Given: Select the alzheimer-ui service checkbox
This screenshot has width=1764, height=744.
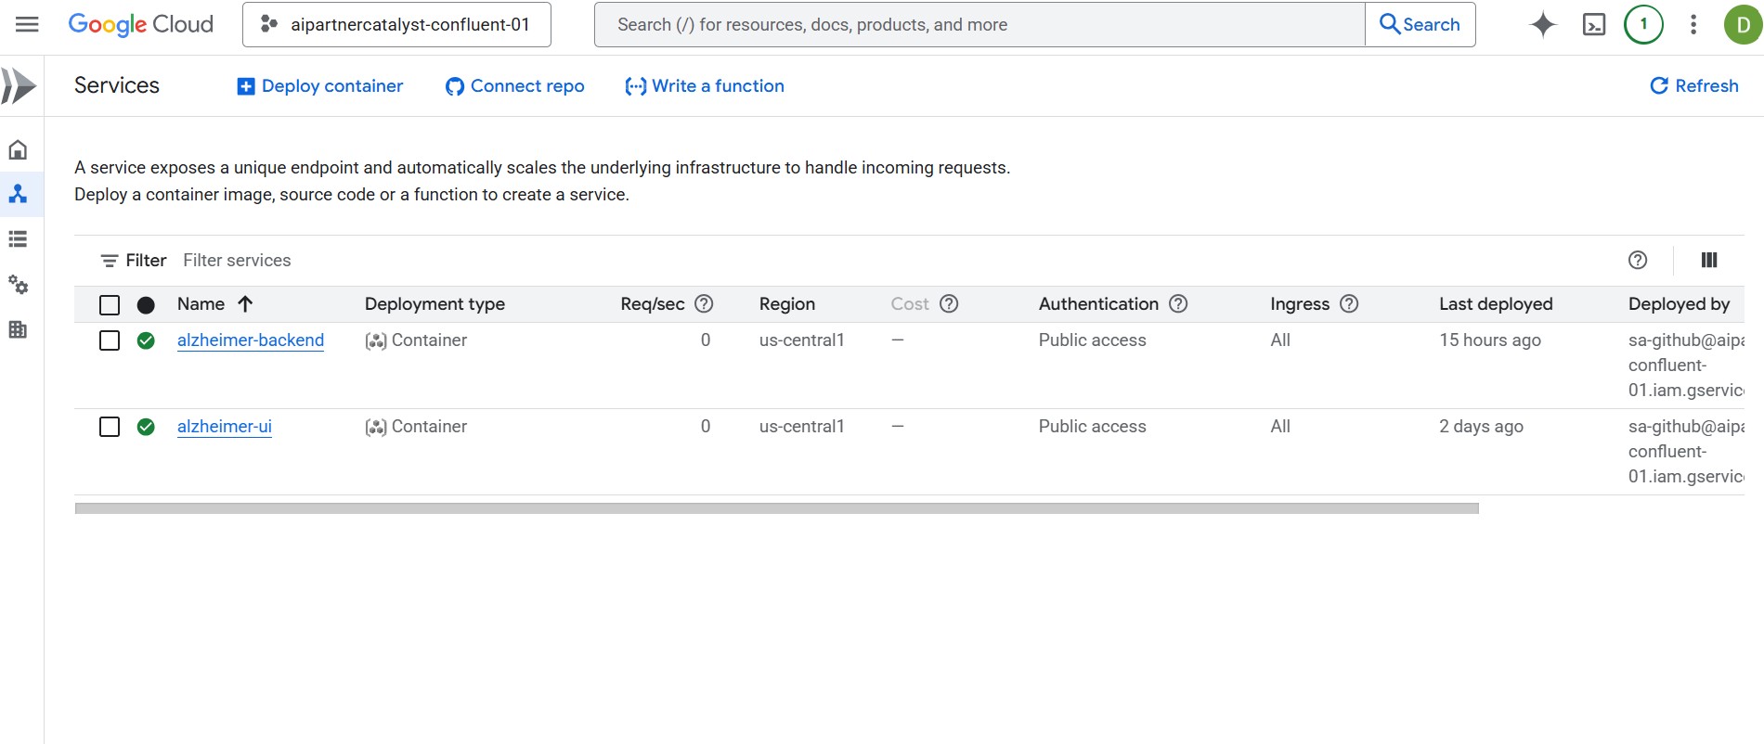Looking at the screenshot, I should 110,427.
